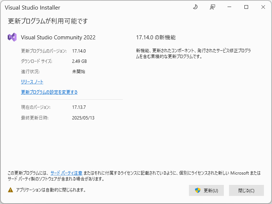
Task: Open the feedback icon in title bar
Action: (212, 7)
